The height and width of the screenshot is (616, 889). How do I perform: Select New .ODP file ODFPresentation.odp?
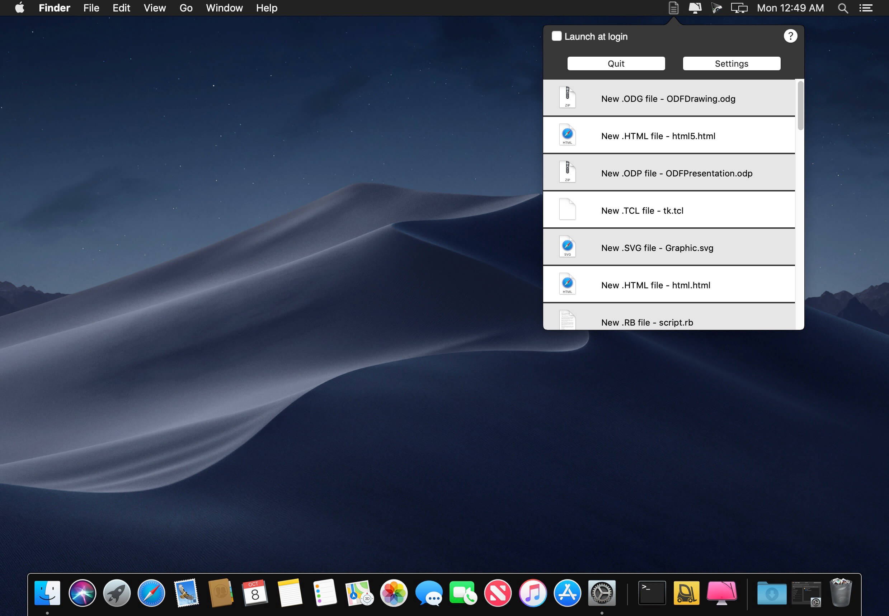[676, 173]
